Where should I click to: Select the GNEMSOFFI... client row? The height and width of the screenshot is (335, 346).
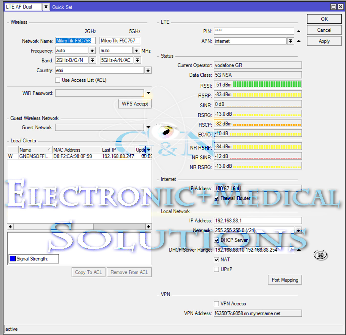[x=79, y=156]
